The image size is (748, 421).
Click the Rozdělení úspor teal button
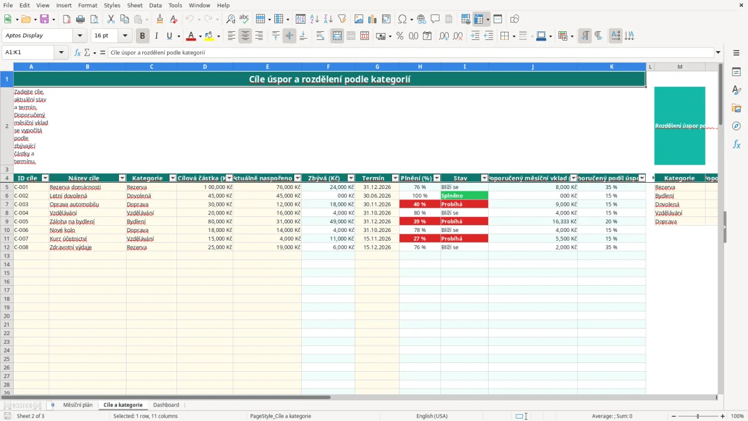coord(679,126)
